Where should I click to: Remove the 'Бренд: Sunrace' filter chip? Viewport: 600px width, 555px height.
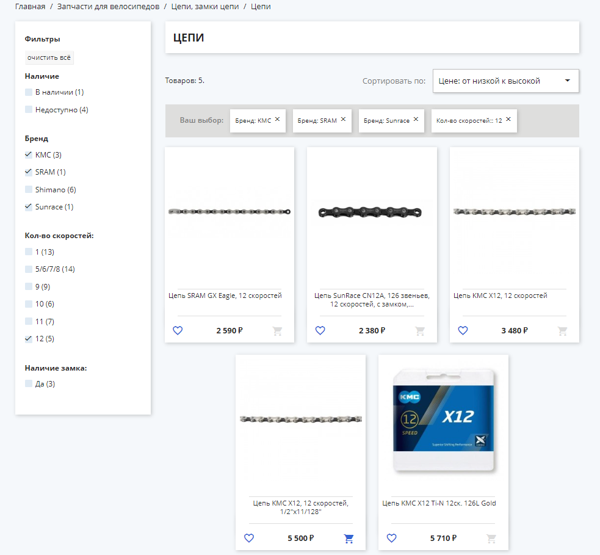click(x=416, y=120)
